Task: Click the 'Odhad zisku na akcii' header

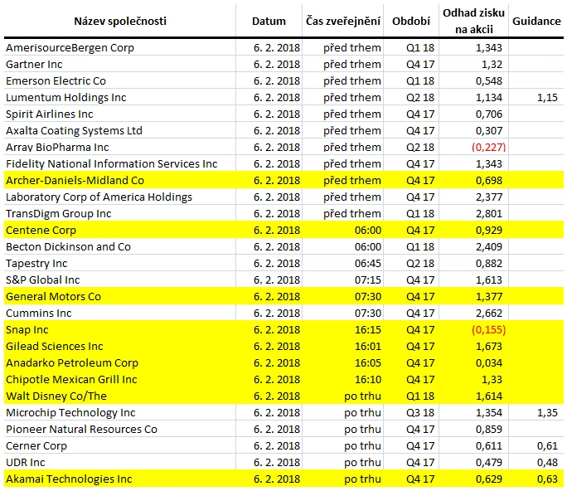Action: (x=473, y=21)
